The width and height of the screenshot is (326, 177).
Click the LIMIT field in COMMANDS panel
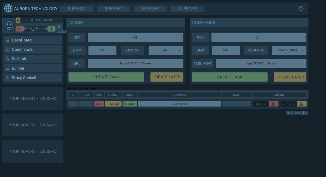[226, 50]
